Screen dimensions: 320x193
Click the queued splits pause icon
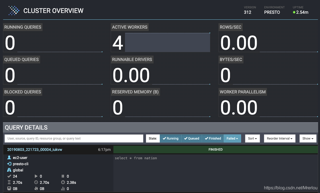63,176
